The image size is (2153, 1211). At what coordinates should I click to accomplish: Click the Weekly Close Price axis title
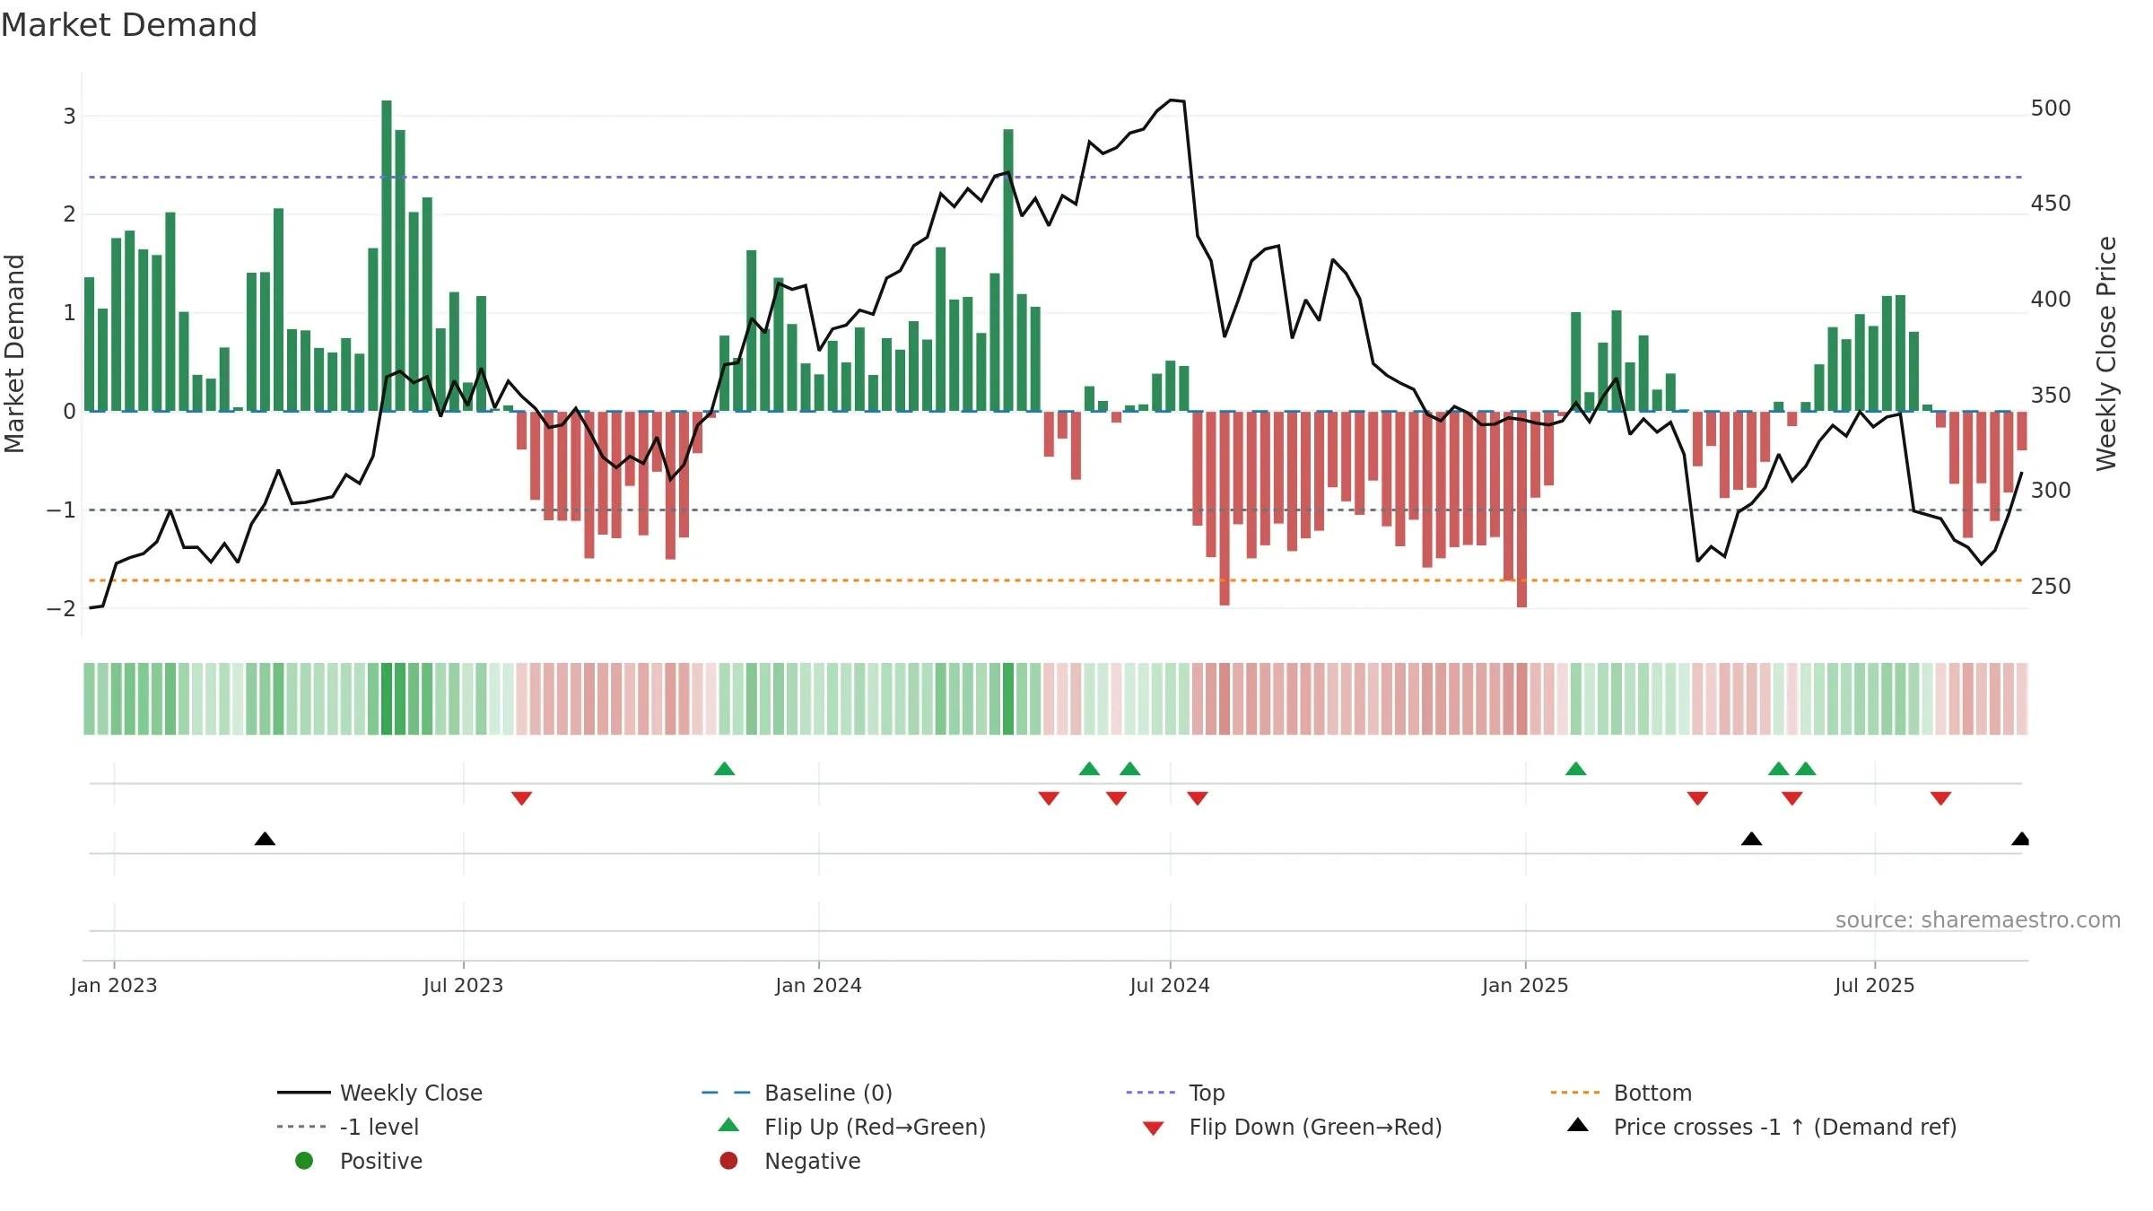(x=2107, y=353)
